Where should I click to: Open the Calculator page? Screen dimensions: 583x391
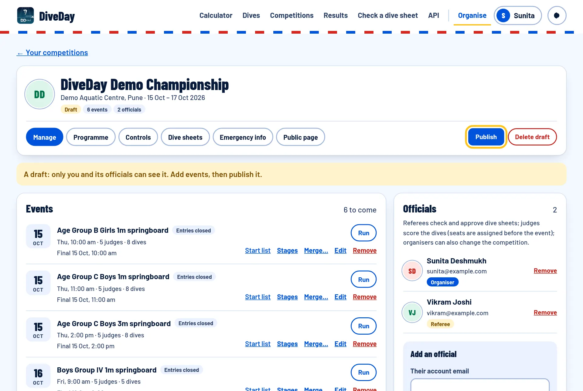point(216,15)
